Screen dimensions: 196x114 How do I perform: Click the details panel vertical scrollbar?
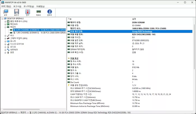[x=194, y=46]
